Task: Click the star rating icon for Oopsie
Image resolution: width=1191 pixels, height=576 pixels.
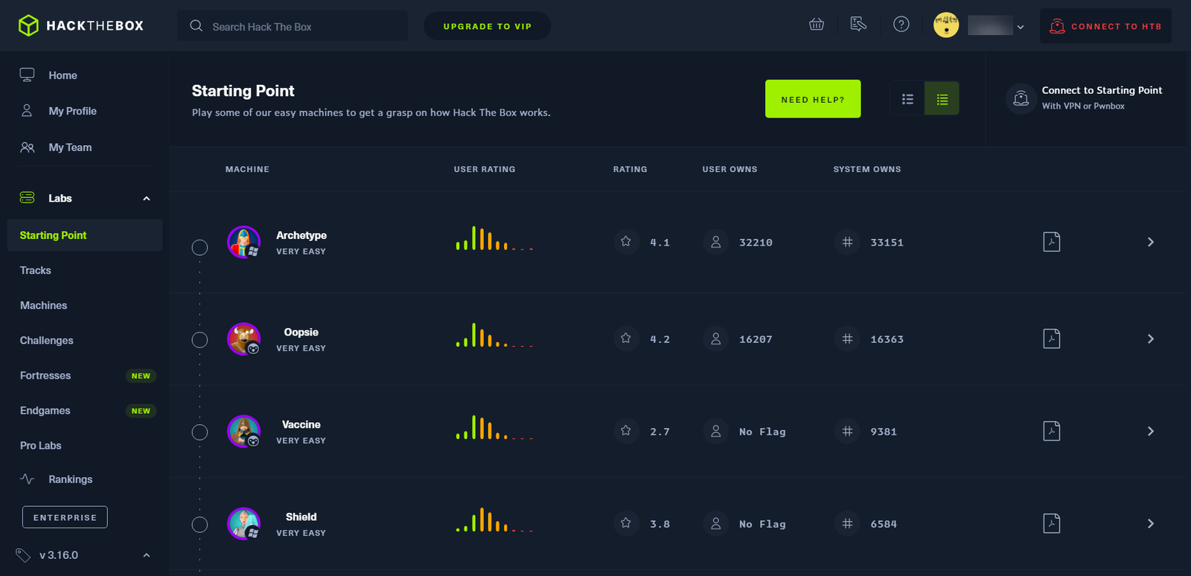Action: (x=626, y=339)
